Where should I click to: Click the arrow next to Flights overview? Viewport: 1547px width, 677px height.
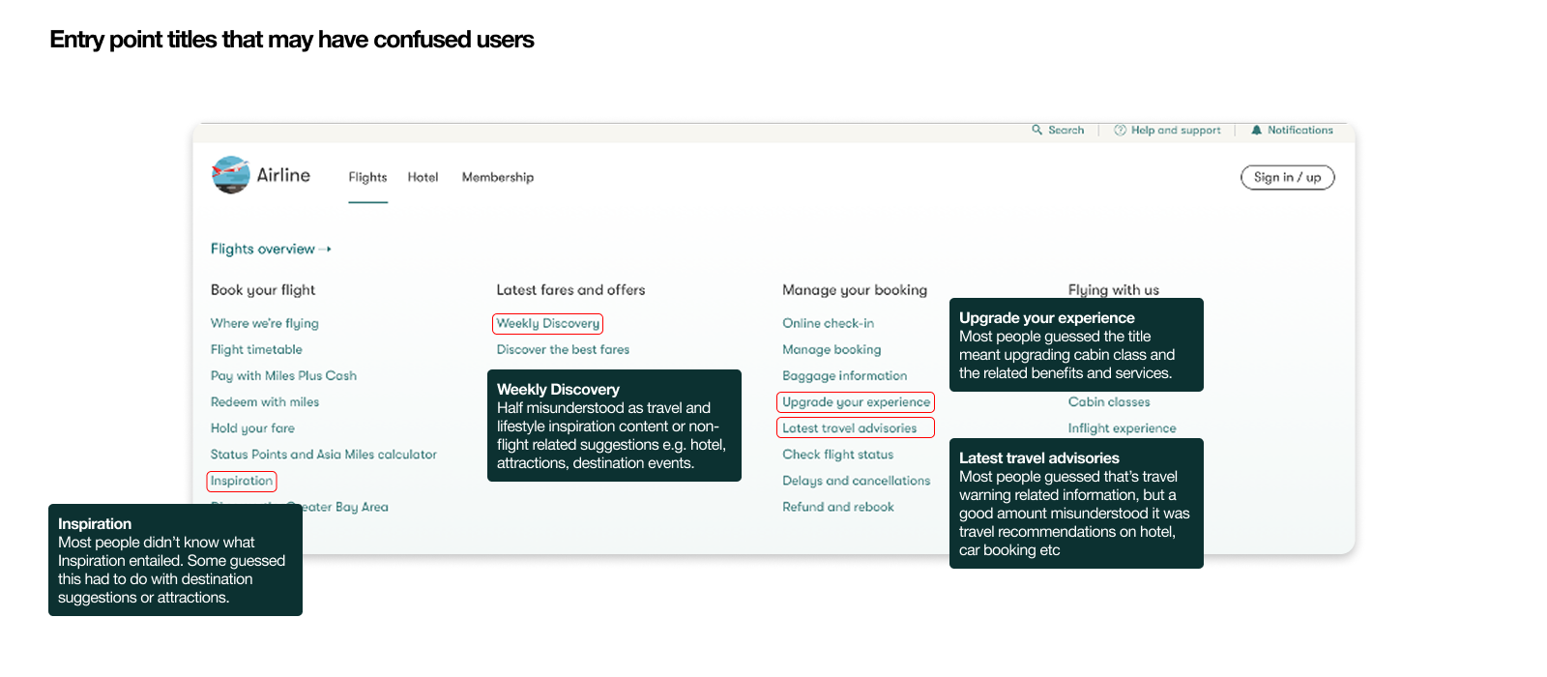327,250
